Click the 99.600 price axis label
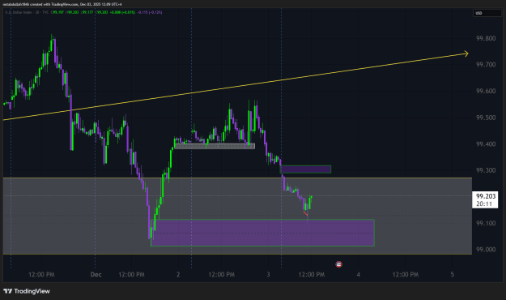The width and height of the screenshot is (506, 300). tap(486, 91)
